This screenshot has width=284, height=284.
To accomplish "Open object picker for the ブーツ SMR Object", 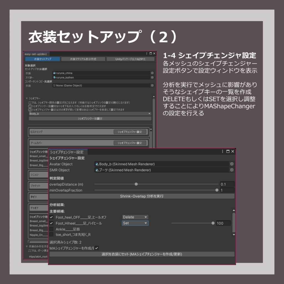I will click(232, 170).
